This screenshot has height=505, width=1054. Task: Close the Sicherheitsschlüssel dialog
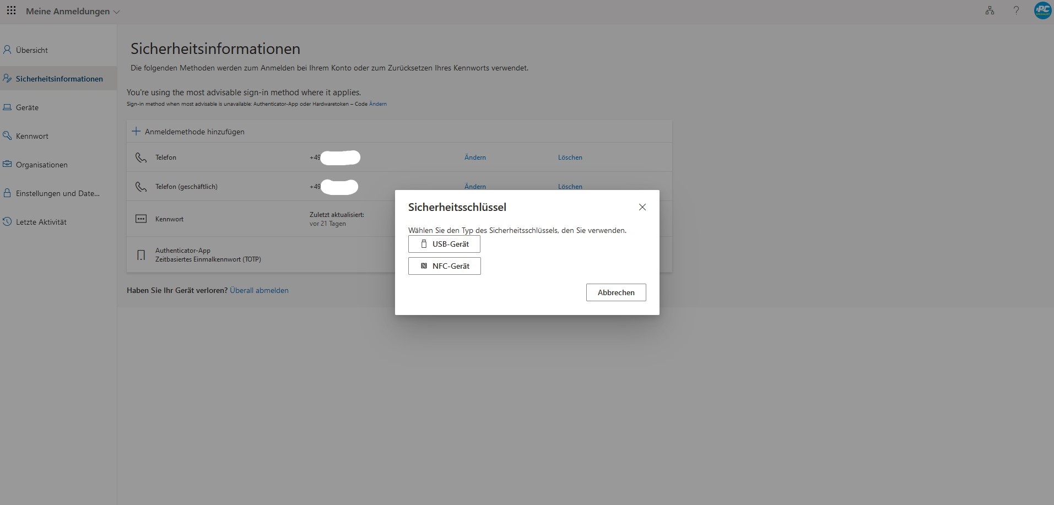coord(642,207)
